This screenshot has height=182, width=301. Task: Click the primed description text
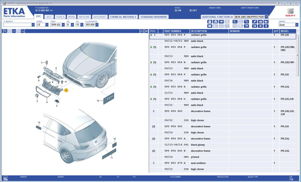coord(195,157)
